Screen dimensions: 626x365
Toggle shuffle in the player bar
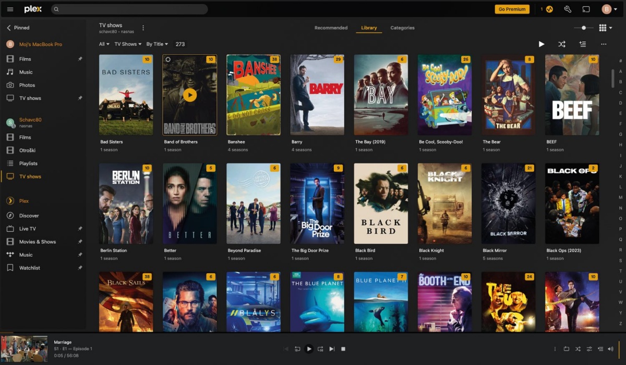tap(577, 349)
